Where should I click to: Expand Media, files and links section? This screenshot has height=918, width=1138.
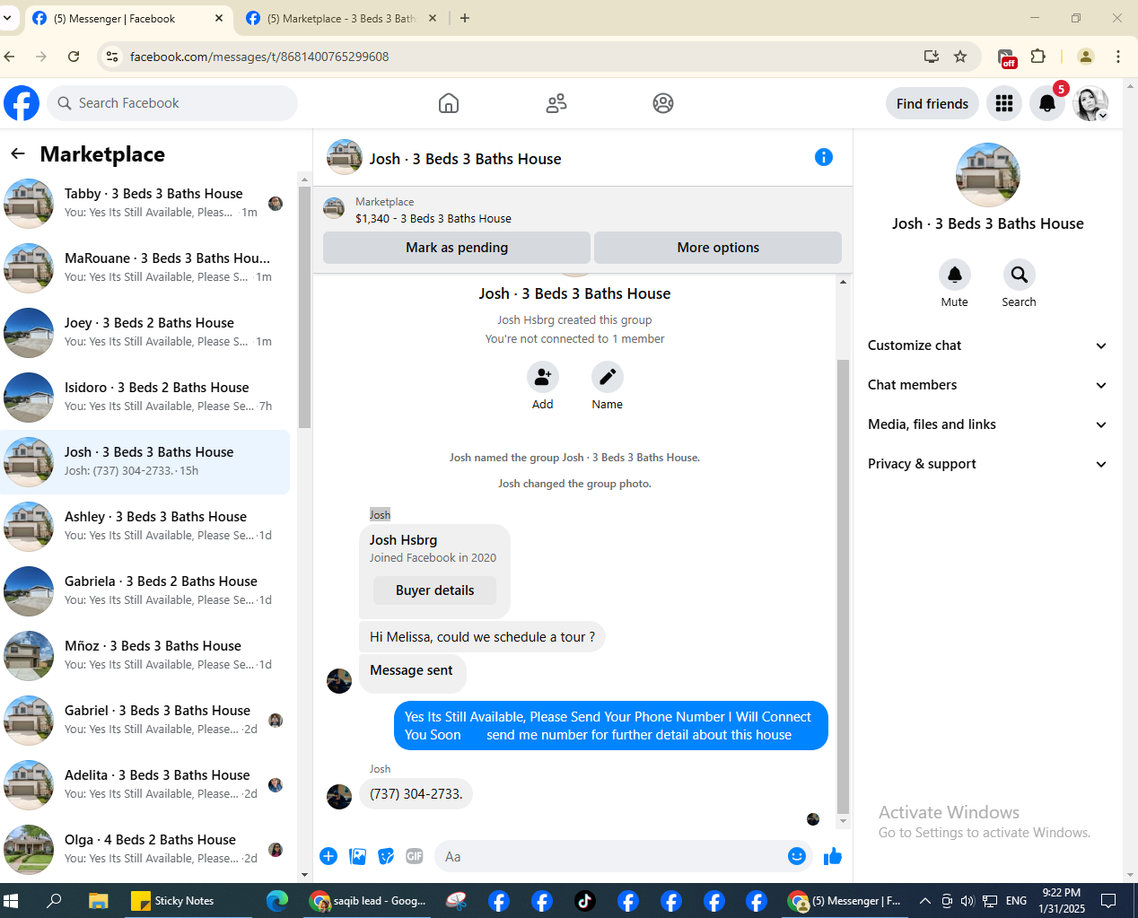click(x=987, y=424)
